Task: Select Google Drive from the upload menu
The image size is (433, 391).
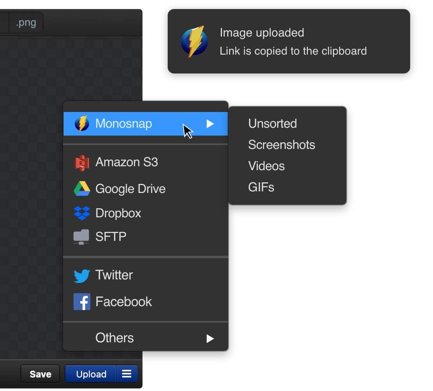Action: point(146,189)
